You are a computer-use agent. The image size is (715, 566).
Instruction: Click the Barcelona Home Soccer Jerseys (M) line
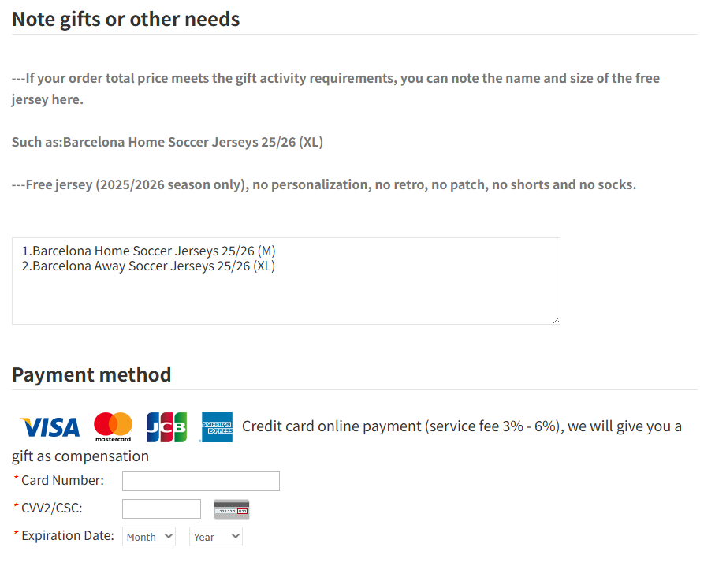[x=148, y=251]
